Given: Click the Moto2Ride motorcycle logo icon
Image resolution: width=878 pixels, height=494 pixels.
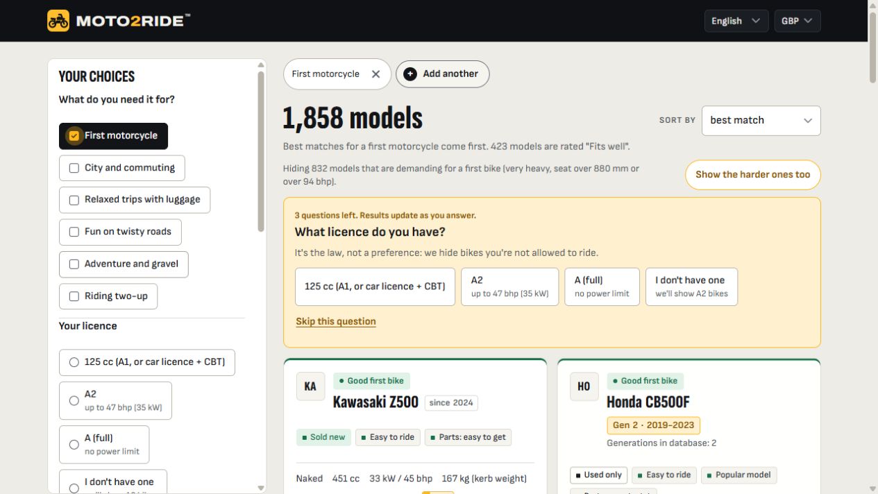Looking at the screenshot, I should tap(58, 21).
